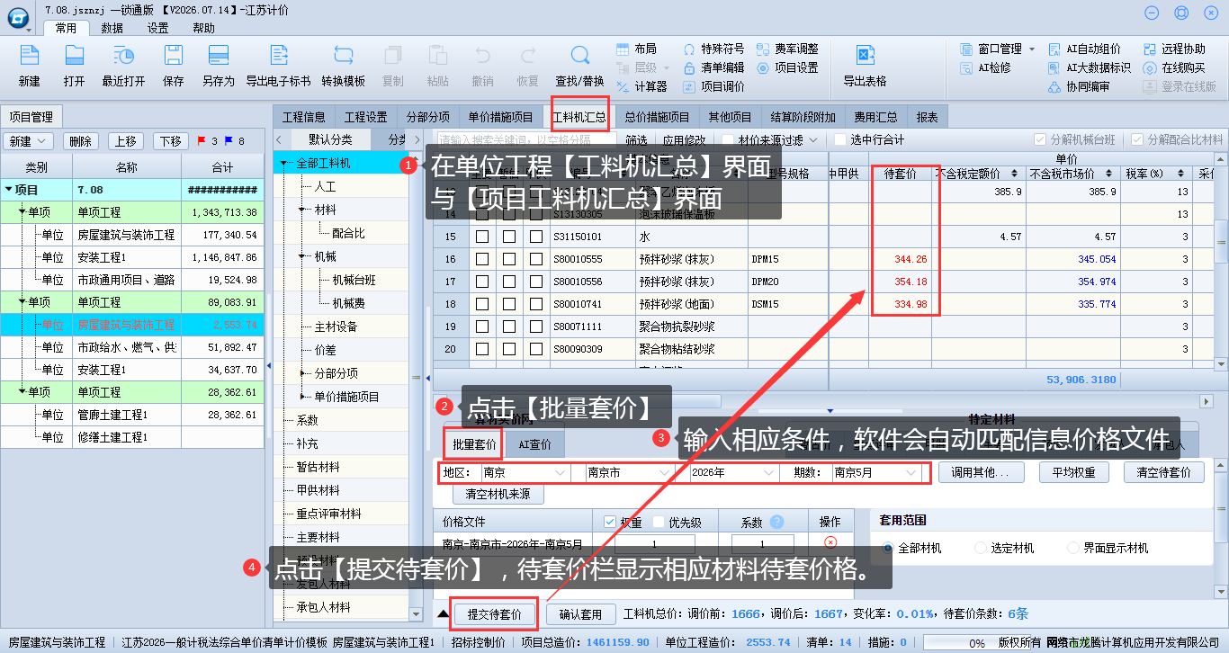The image size is (1229, 653).
Task: Open the 布局 layout tool
Action: 637,49
